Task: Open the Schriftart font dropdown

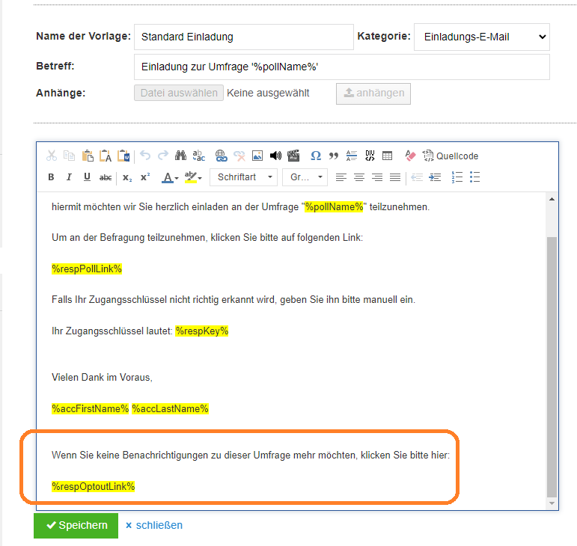Action: [x=244, y=177]
